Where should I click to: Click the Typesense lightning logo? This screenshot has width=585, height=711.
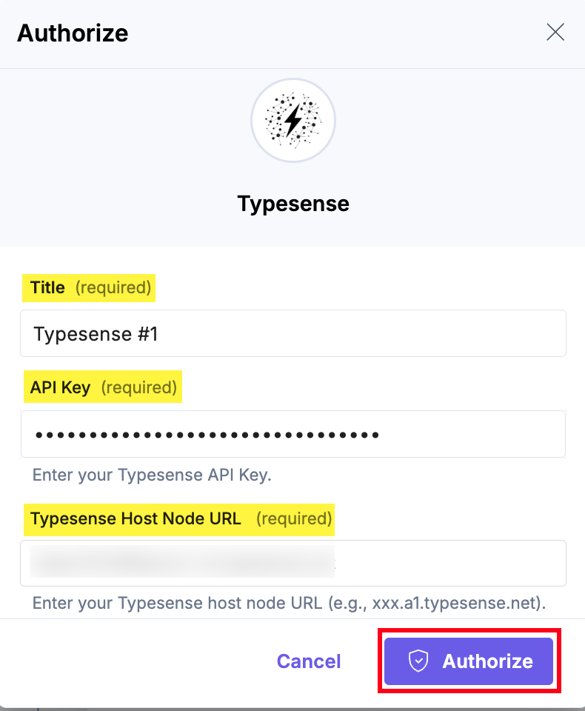(x=293, y=120)
